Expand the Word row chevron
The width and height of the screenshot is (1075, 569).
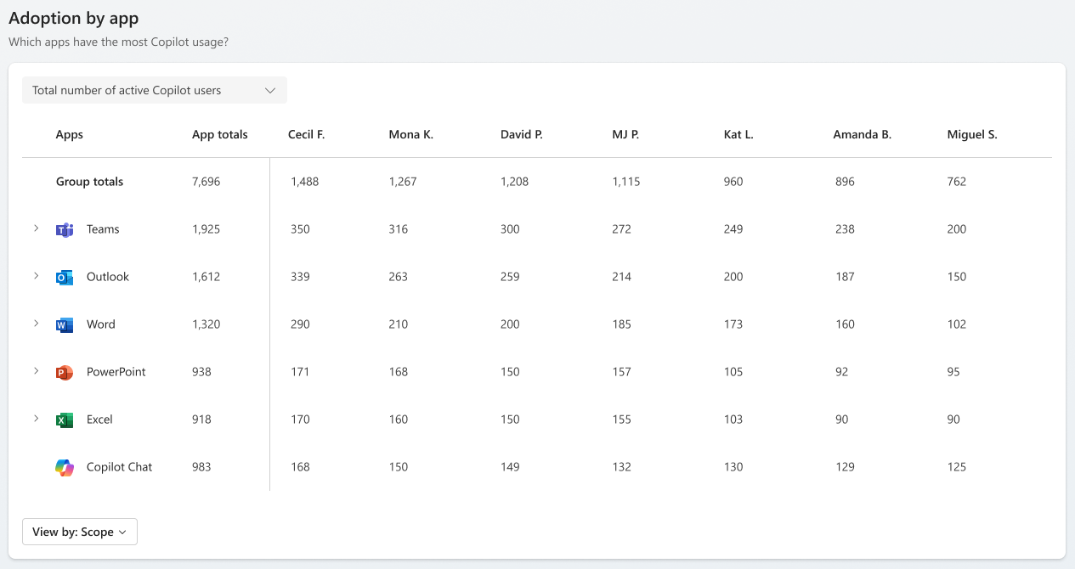click(36, 324)
